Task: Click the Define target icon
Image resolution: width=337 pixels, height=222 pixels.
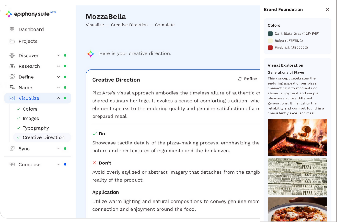Action: pos(12,77)
